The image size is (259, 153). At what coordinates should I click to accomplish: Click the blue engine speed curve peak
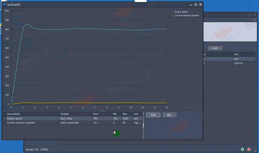(x=27, y=24)
